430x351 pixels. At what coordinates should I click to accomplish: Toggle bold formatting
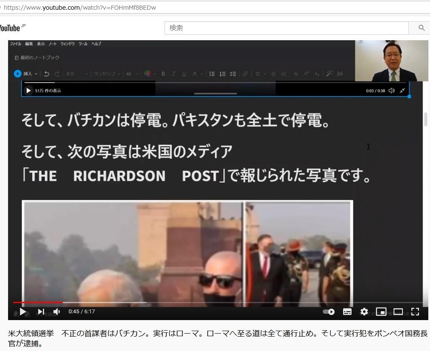tap(163, 74)
